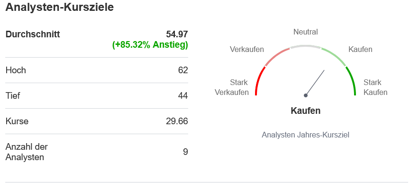Click the +85.32% Anstieg green text
The image size is (410, 188).
tap(150, 45)
